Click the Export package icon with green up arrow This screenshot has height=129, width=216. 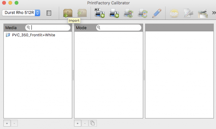[82, 13]
